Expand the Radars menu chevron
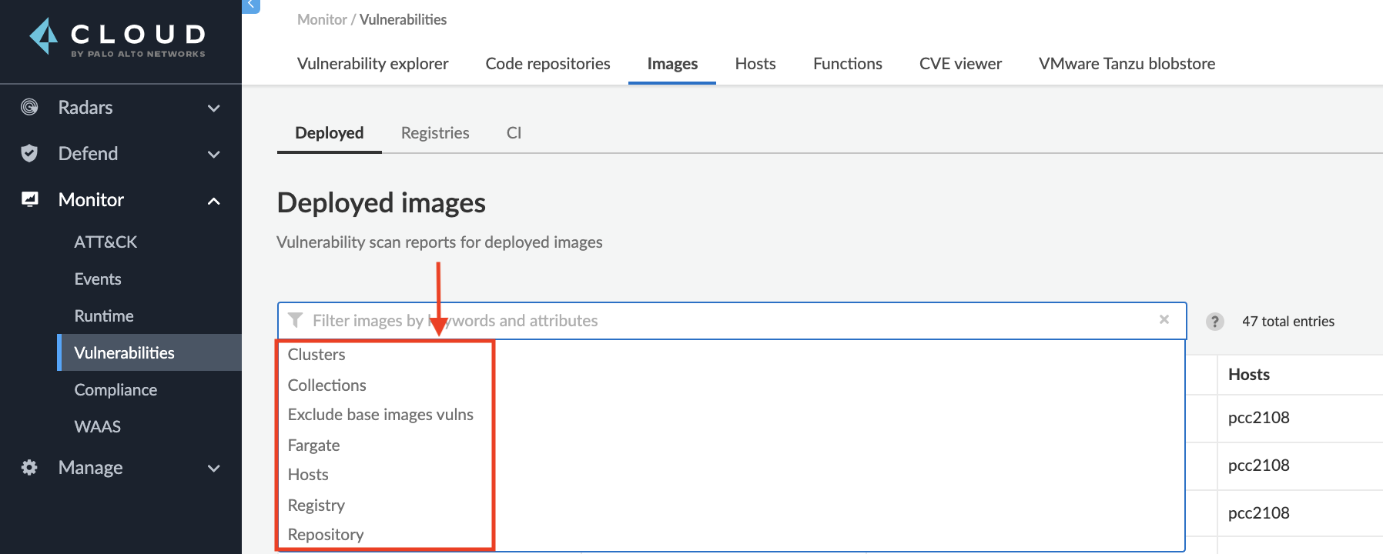The height and width of the screenshot is (554, 1383). point(214,108)
